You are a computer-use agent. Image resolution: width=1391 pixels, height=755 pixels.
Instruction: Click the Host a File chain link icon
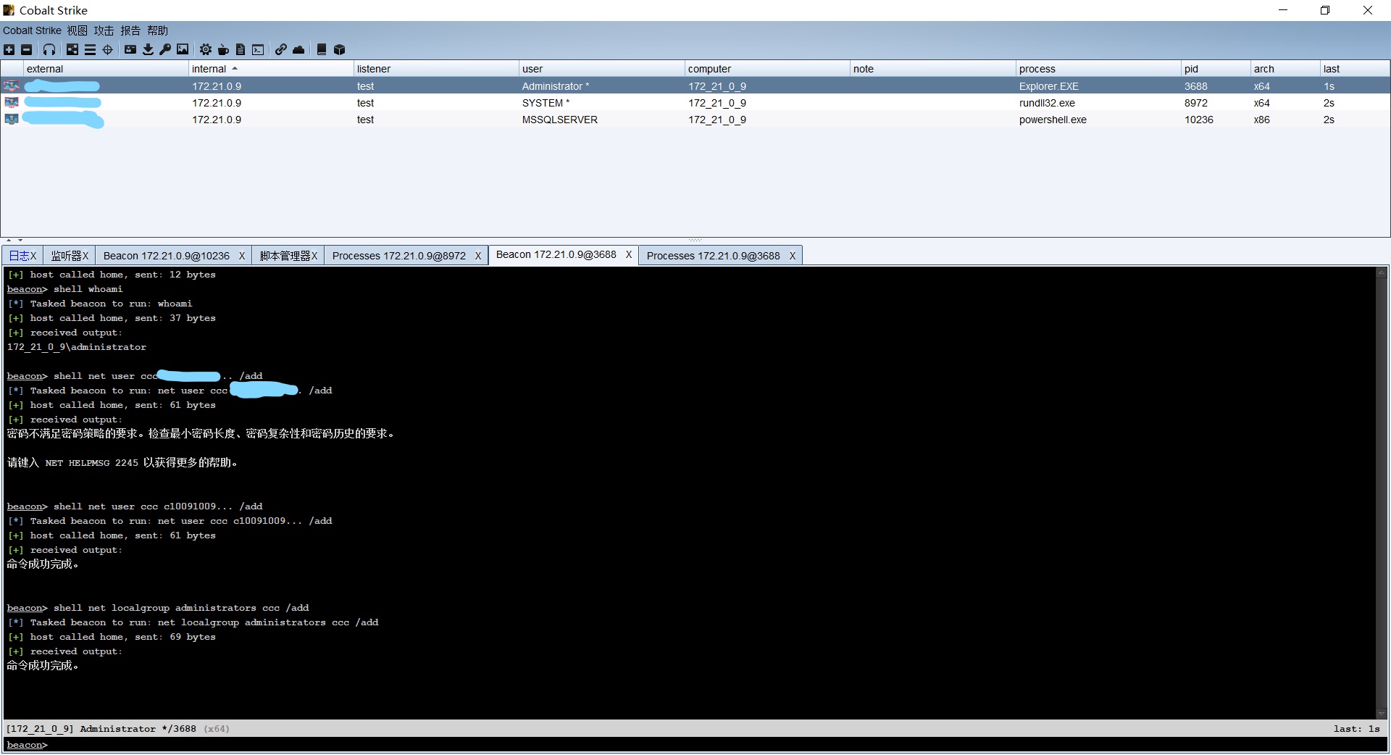(x=281, y=49)
